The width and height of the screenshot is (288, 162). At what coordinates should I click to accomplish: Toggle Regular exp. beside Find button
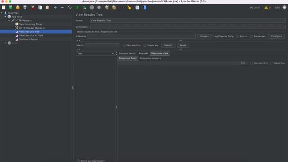coord(271,63)
